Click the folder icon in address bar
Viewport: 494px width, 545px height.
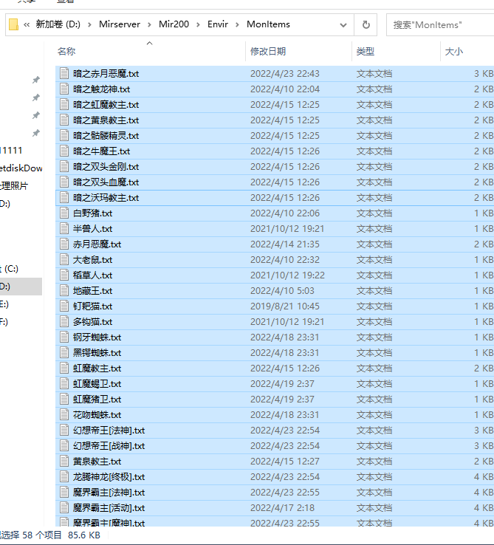point(13,24)
